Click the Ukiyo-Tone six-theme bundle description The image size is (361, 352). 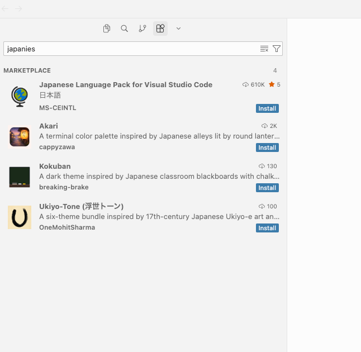pos(159,217)
